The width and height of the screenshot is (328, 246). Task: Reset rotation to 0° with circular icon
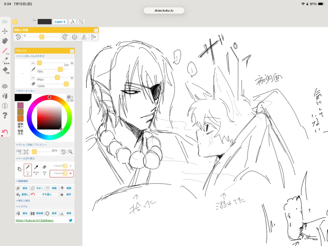pyautogui.click(x=74, y=37)
